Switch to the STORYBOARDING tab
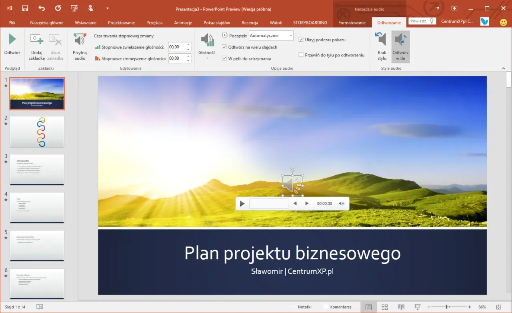512x313 pixels. tap(310, 23)
